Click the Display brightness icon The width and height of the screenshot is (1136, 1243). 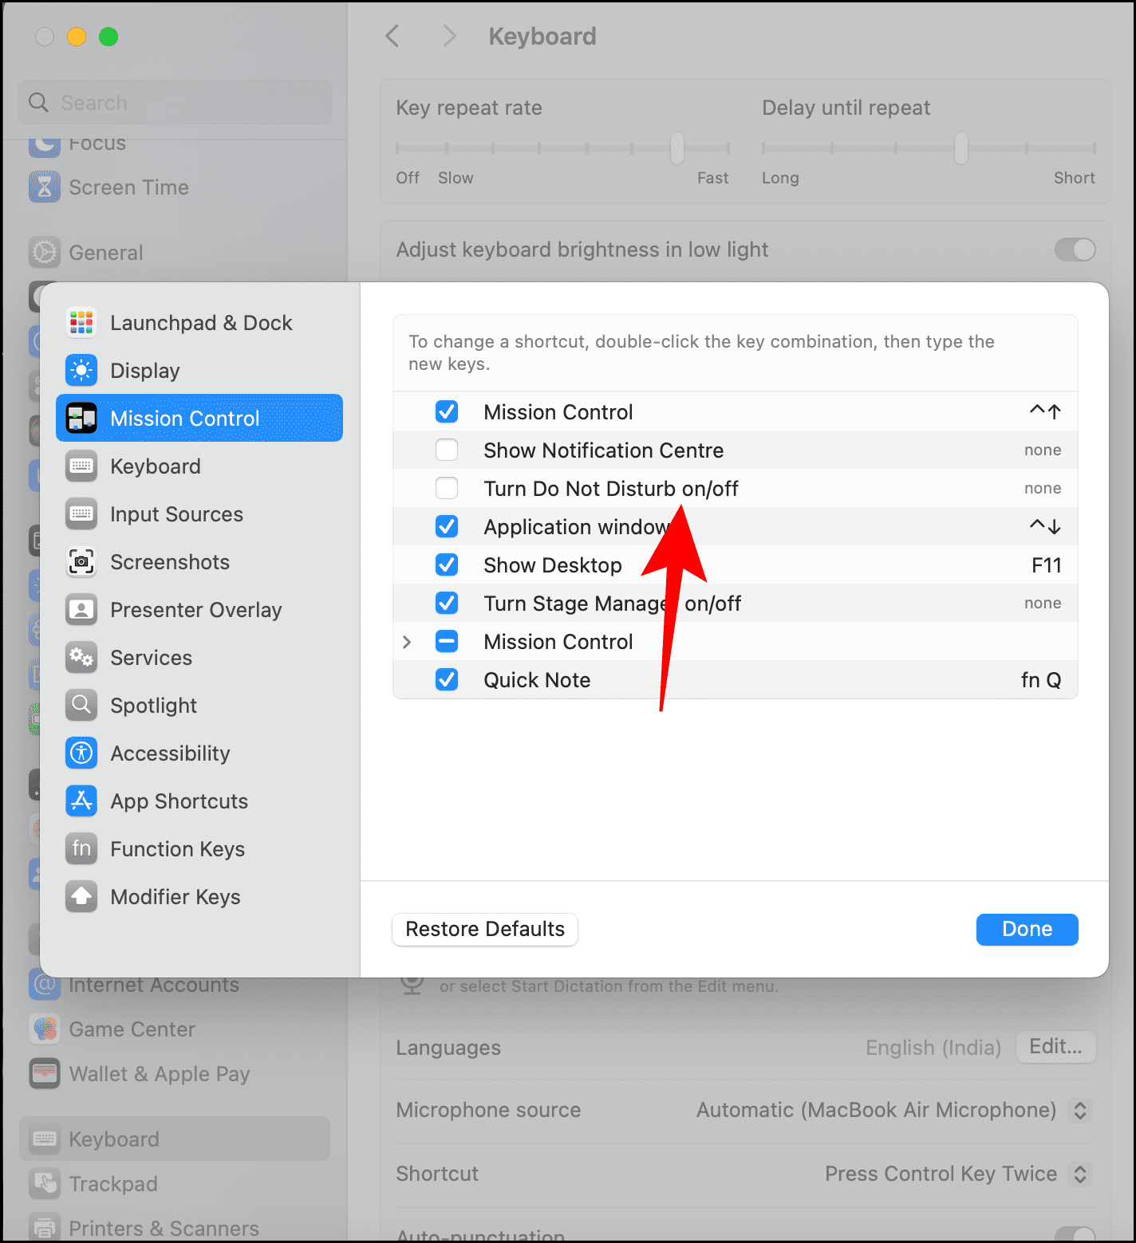(81, 370)
